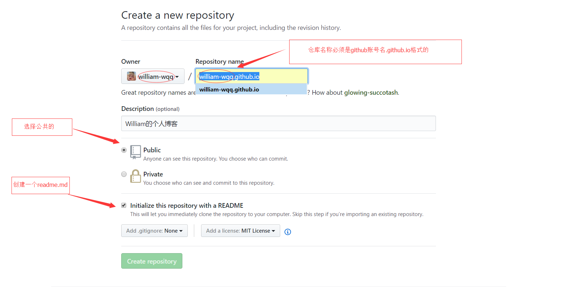Click the Create a new repository heading

click(178, 15)
